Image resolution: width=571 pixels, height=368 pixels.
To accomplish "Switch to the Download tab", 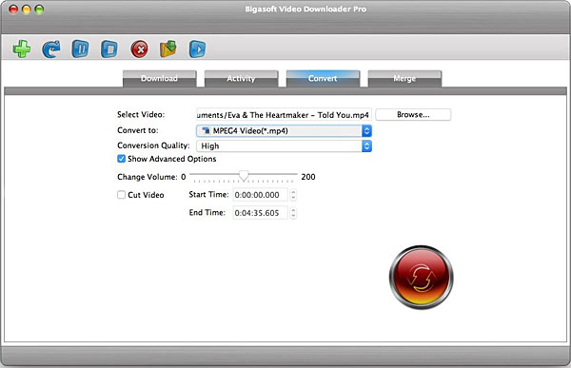I will pos(160,79).
